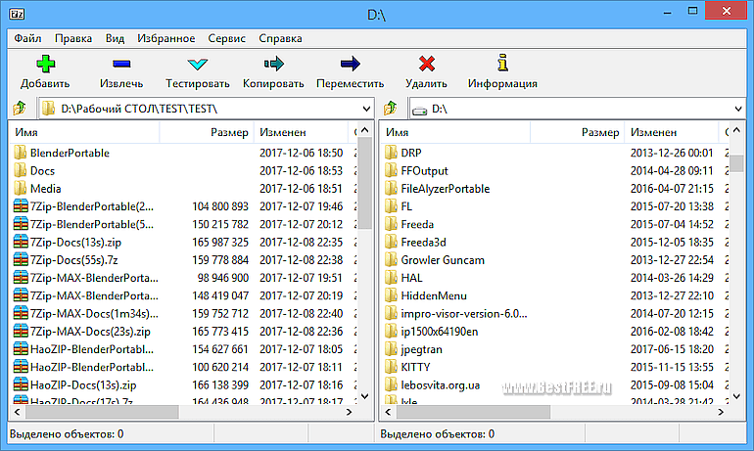Click the red X Удалить icon
754x451 pixels.
[427, 64]
